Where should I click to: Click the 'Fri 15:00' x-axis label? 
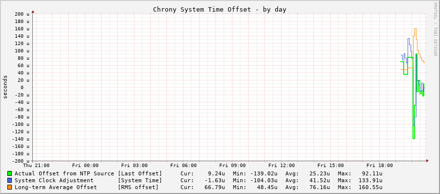point(331,166)
